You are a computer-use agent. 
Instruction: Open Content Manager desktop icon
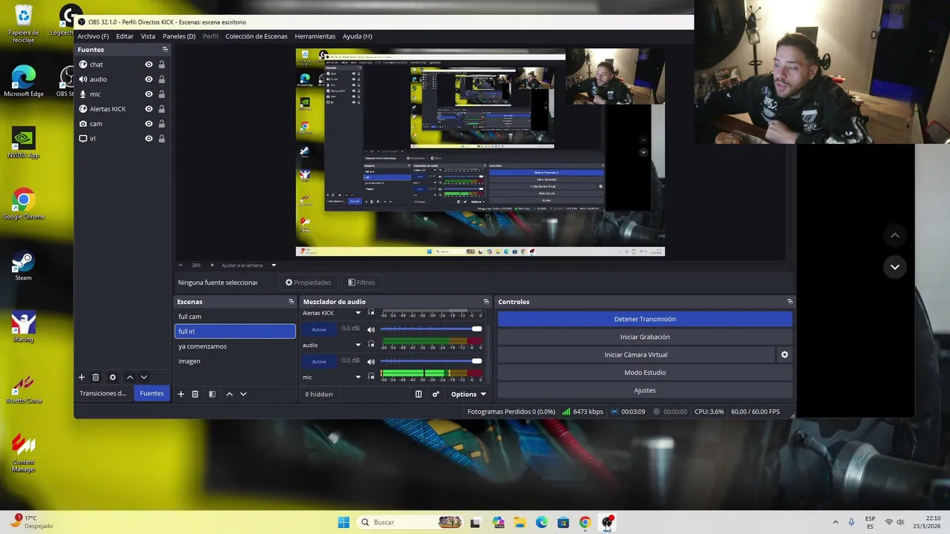point(23,452)
